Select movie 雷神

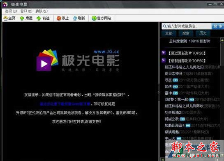pos(168,93)
